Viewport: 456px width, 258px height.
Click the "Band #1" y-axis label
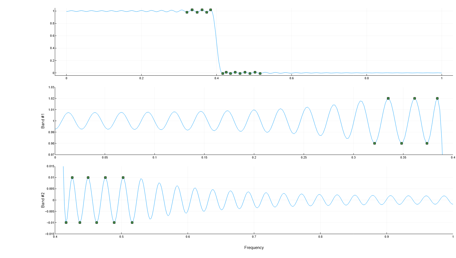tap(43, 121)
